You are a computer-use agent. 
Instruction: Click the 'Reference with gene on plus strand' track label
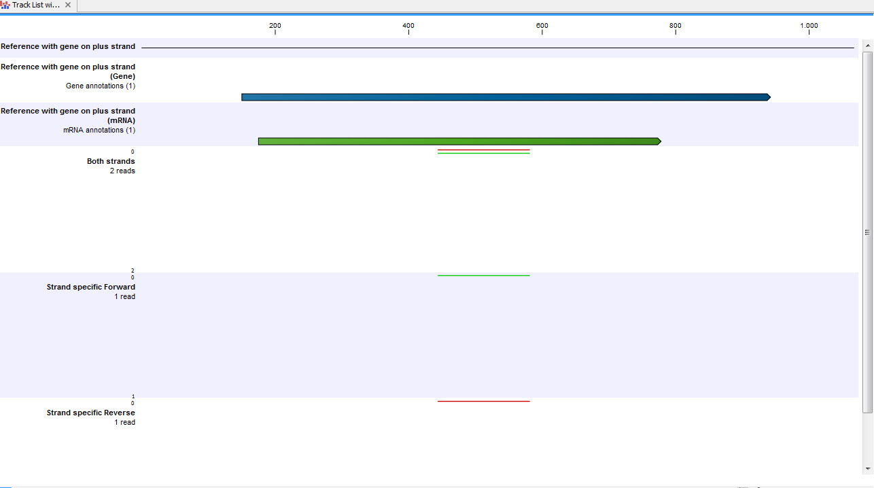click(x=69, y=46)
